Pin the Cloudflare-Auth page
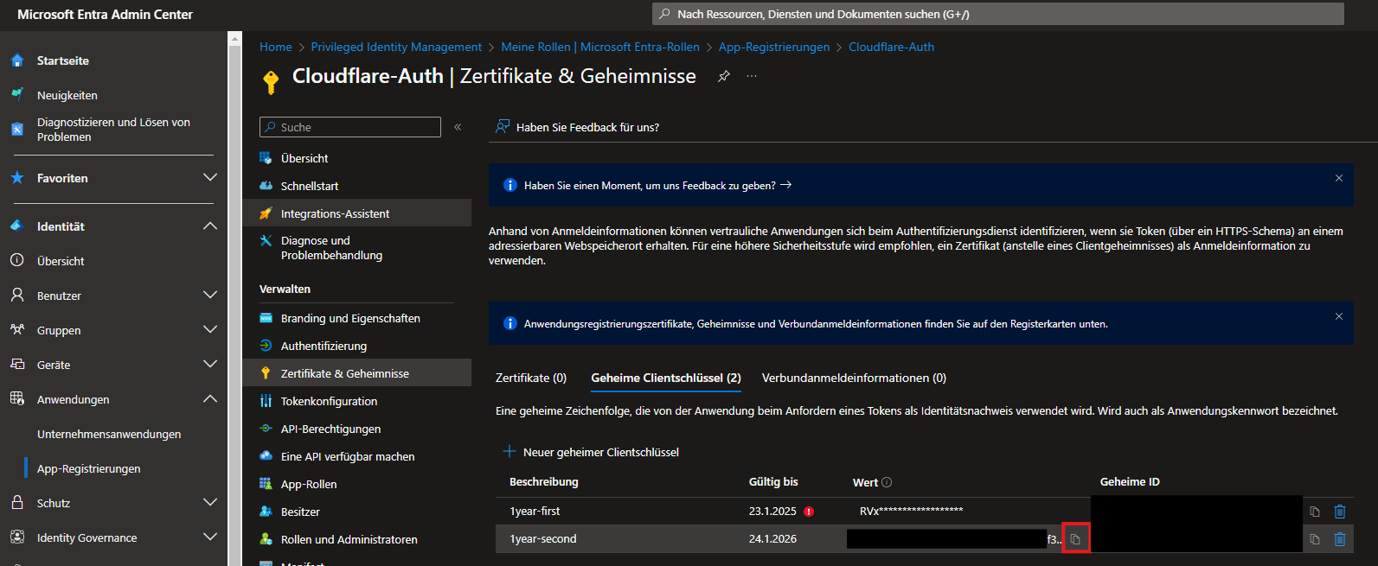This screenshot has width=1378, height=566. [724, 76]
